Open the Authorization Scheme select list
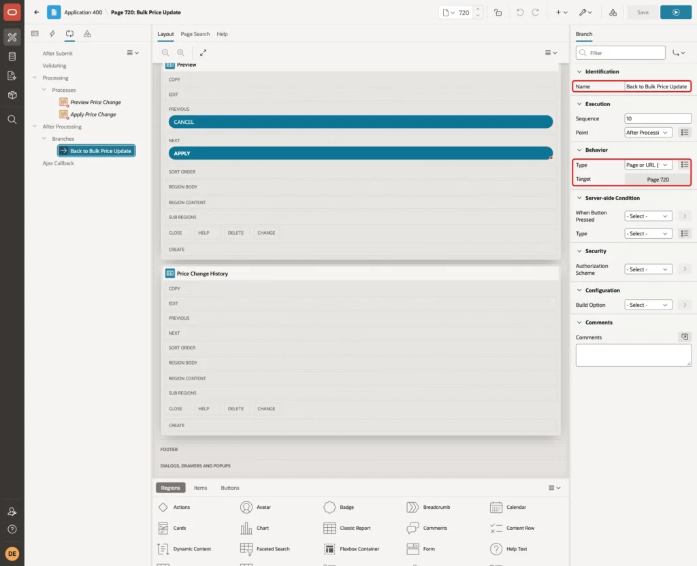Image resolution: width=697 pixels, height=566 pixels. point(648,269)
